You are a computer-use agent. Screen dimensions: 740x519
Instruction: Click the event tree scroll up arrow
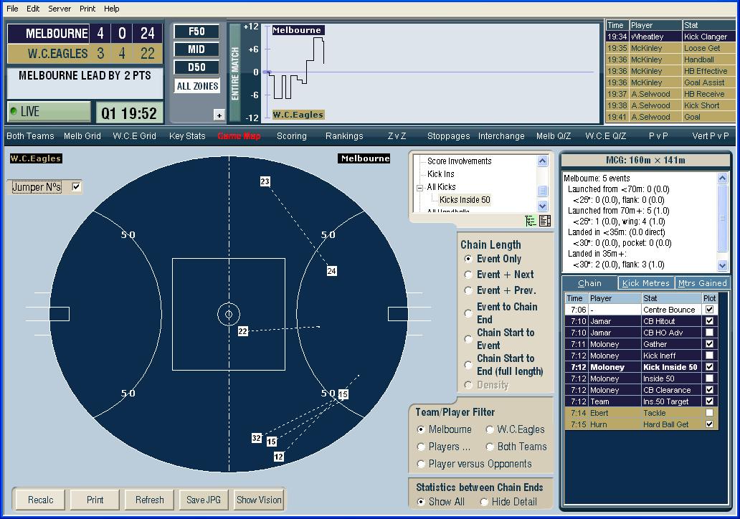(543, 161)
